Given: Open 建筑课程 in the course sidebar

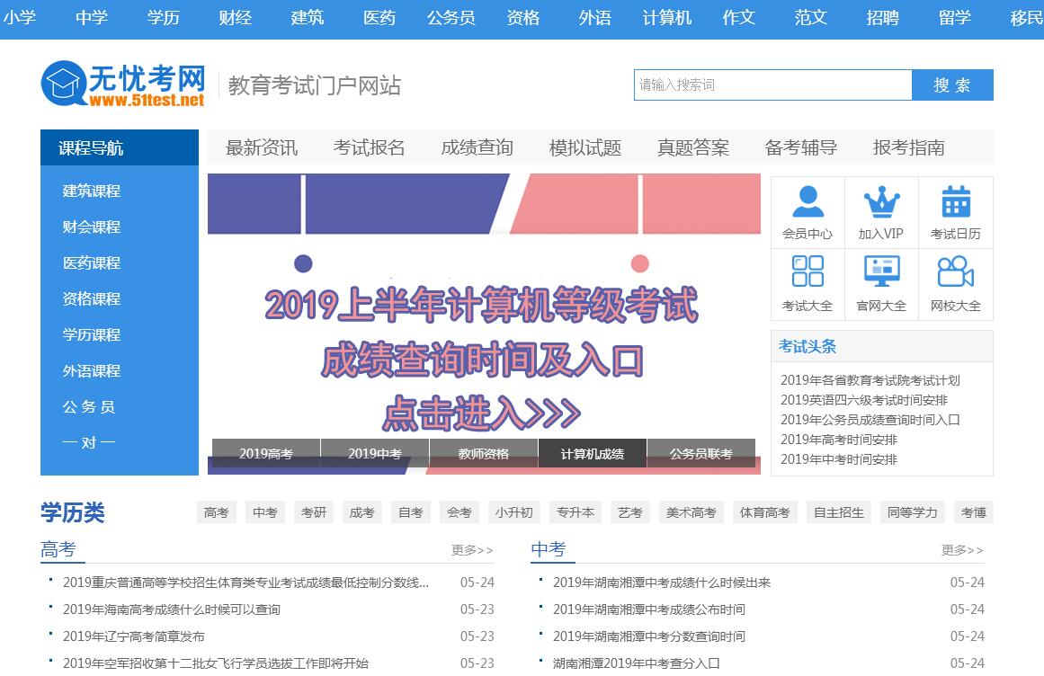Looking at the screenshot, I should tap(92, 191).
